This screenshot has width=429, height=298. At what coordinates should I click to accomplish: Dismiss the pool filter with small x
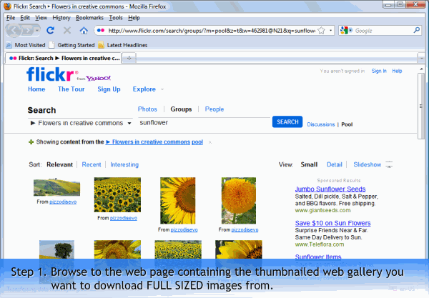coord(209,142)
